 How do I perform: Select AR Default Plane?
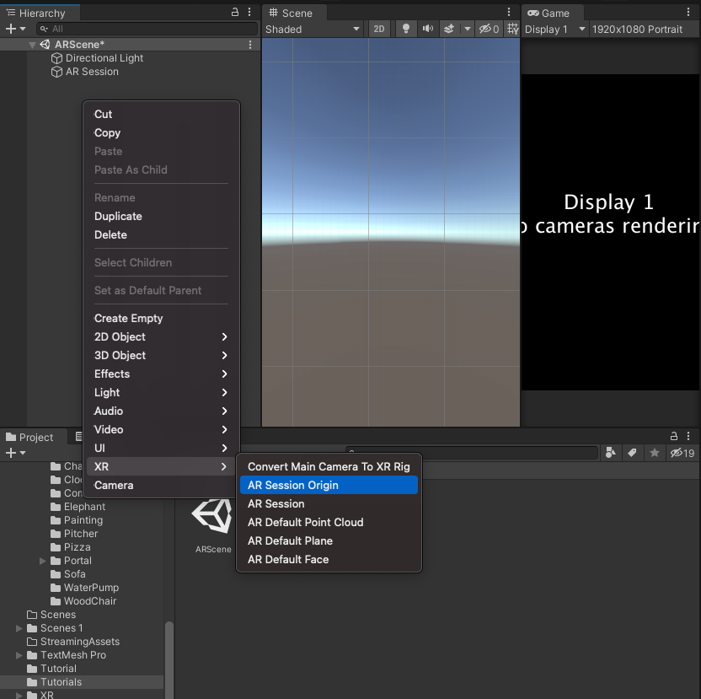tap(329, 541)
